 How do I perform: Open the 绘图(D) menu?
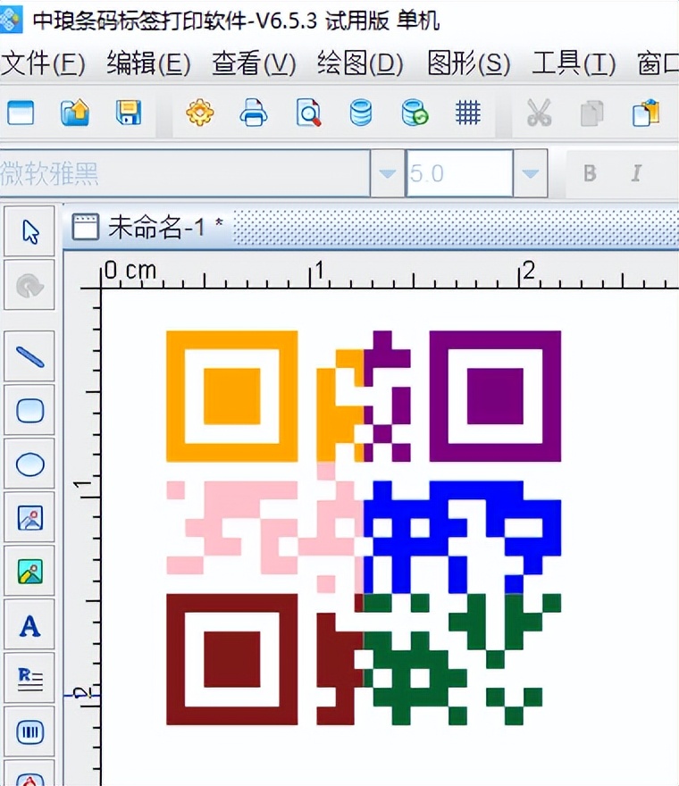pos(360,63)
